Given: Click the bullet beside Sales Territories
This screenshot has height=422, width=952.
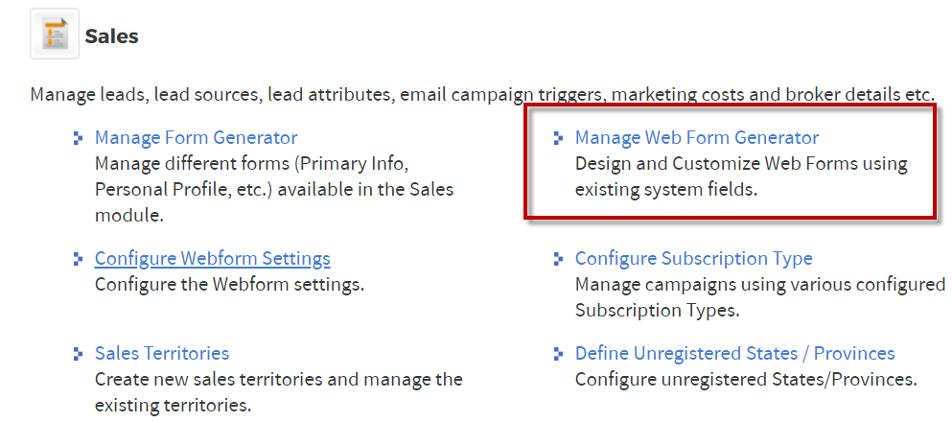Looking at the screenshot, I should [x=78, y=353].
